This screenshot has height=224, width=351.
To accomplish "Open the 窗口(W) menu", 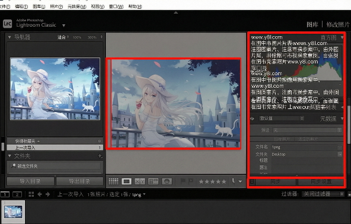I will pyautogui.click(x=116, y=7).
